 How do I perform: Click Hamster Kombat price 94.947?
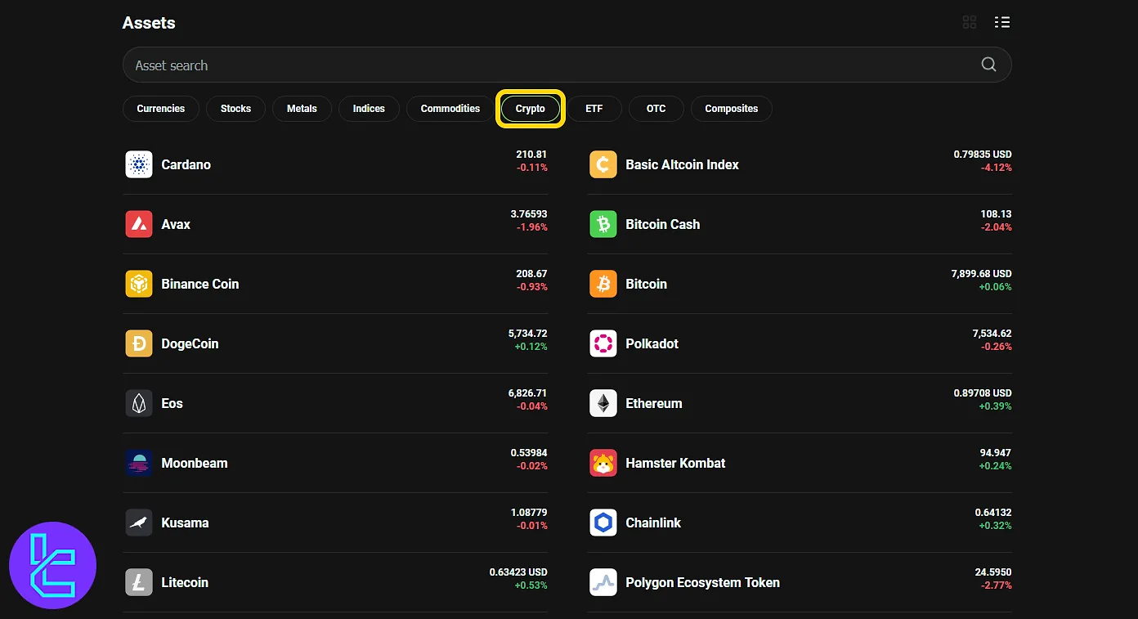(996, 452)
